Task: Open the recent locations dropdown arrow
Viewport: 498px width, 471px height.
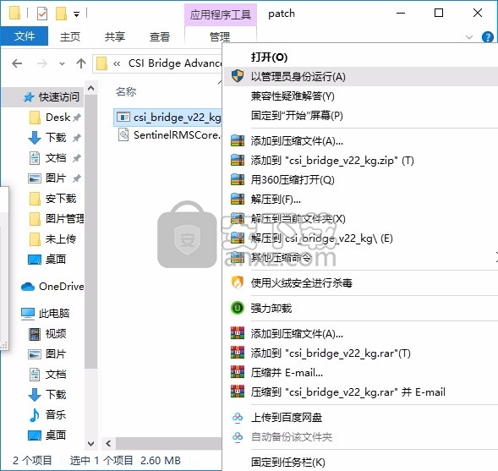Action: coord(62,63)
